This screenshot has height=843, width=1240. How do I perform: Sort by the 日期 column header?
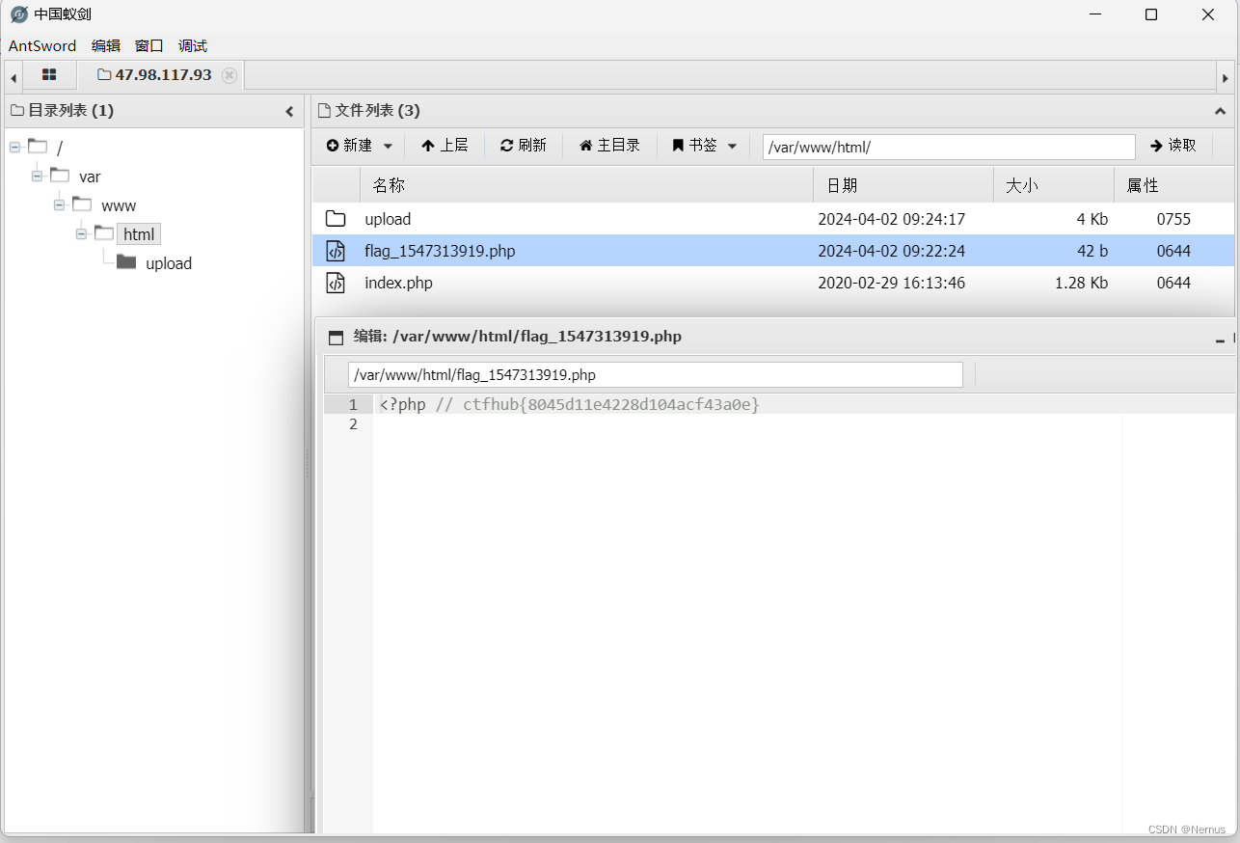tap(903, 185)
